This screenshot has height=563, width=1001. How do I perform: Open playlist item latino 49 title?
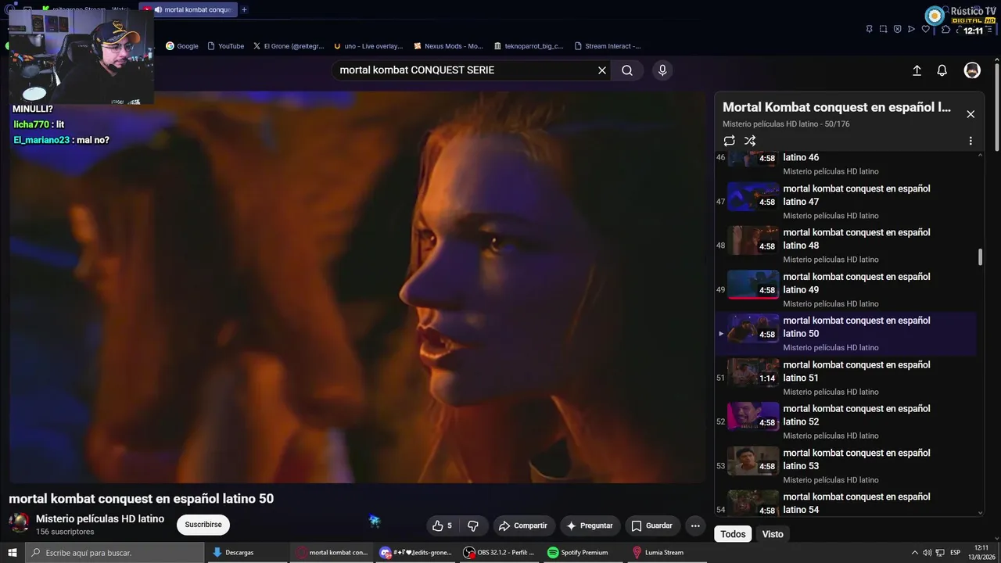click(856, 283)
